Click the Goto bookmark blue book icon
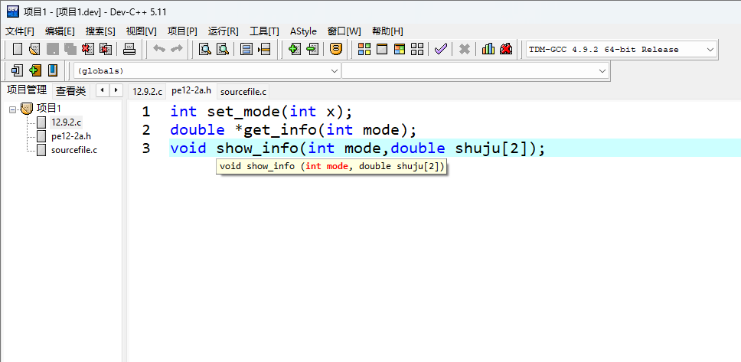This screenshot has width=741, height=362. (x=53, y=71)
